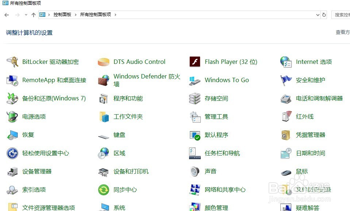Image resolution: width=350 pixels, height=211 pixels.
Task: Open the 存储空间 drives icon
Action: coord(195,99)
